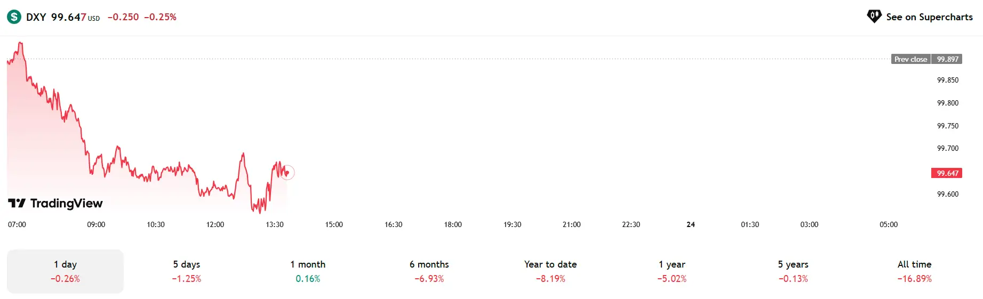
Task: Click the Prev close 99.897 label
Action: click(x=926, y=59)
